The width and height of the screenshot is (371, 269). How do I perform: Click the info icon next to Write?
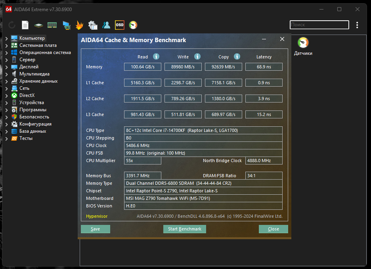click(197, 56)
